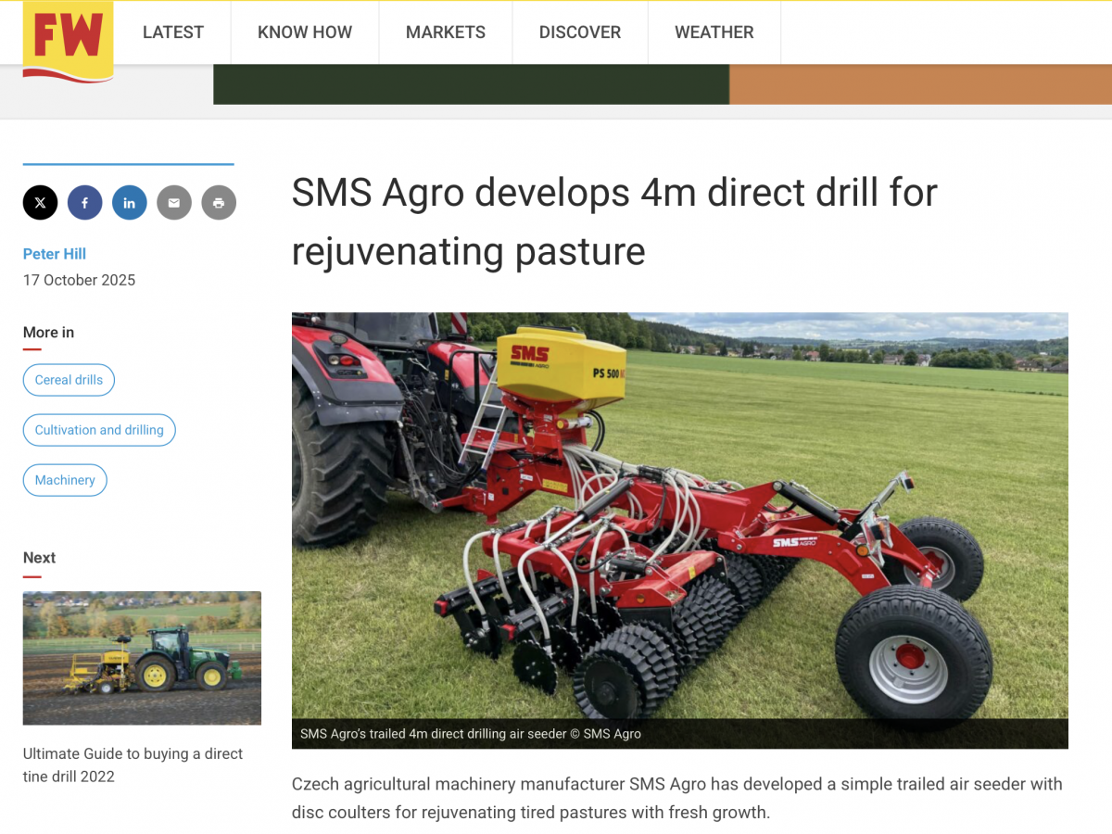Open the Weather section

714,32
